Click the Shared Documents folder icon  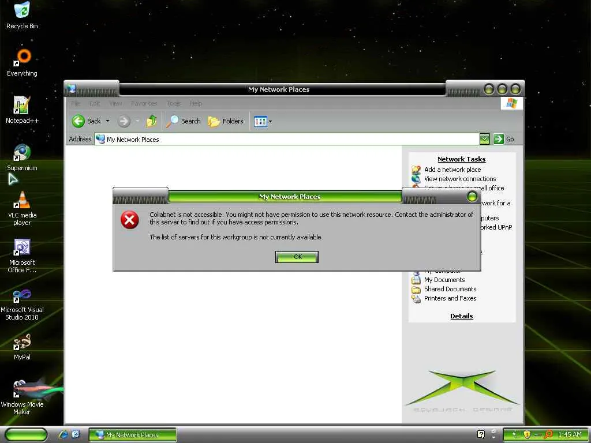pos(416,290)
